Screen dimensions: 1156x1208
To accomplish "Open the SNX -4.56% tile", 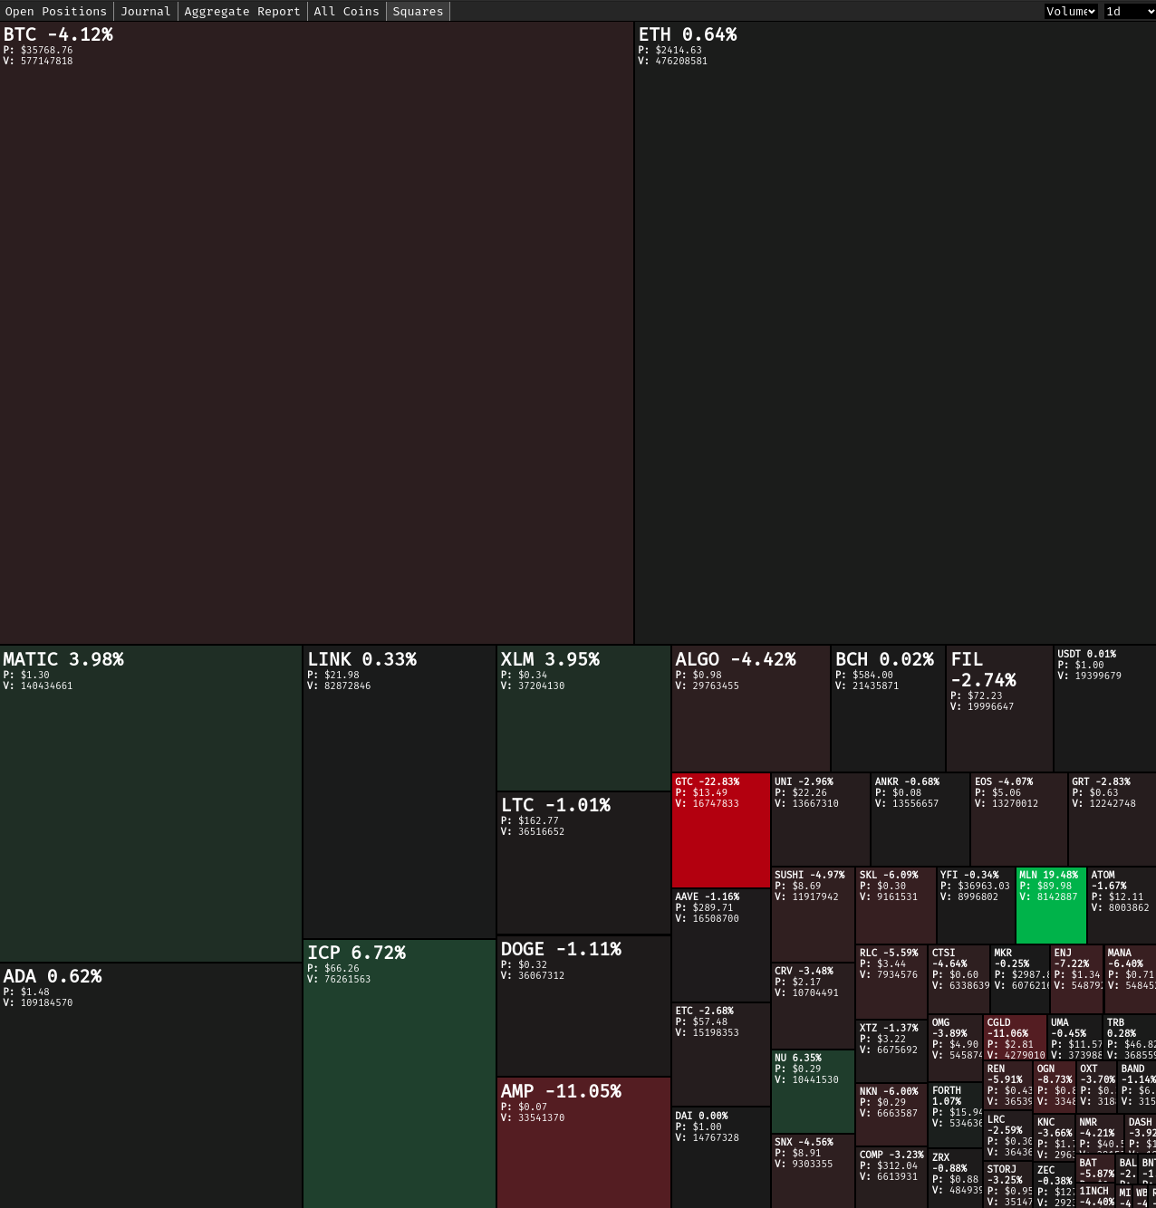I will click(813, 1171).
